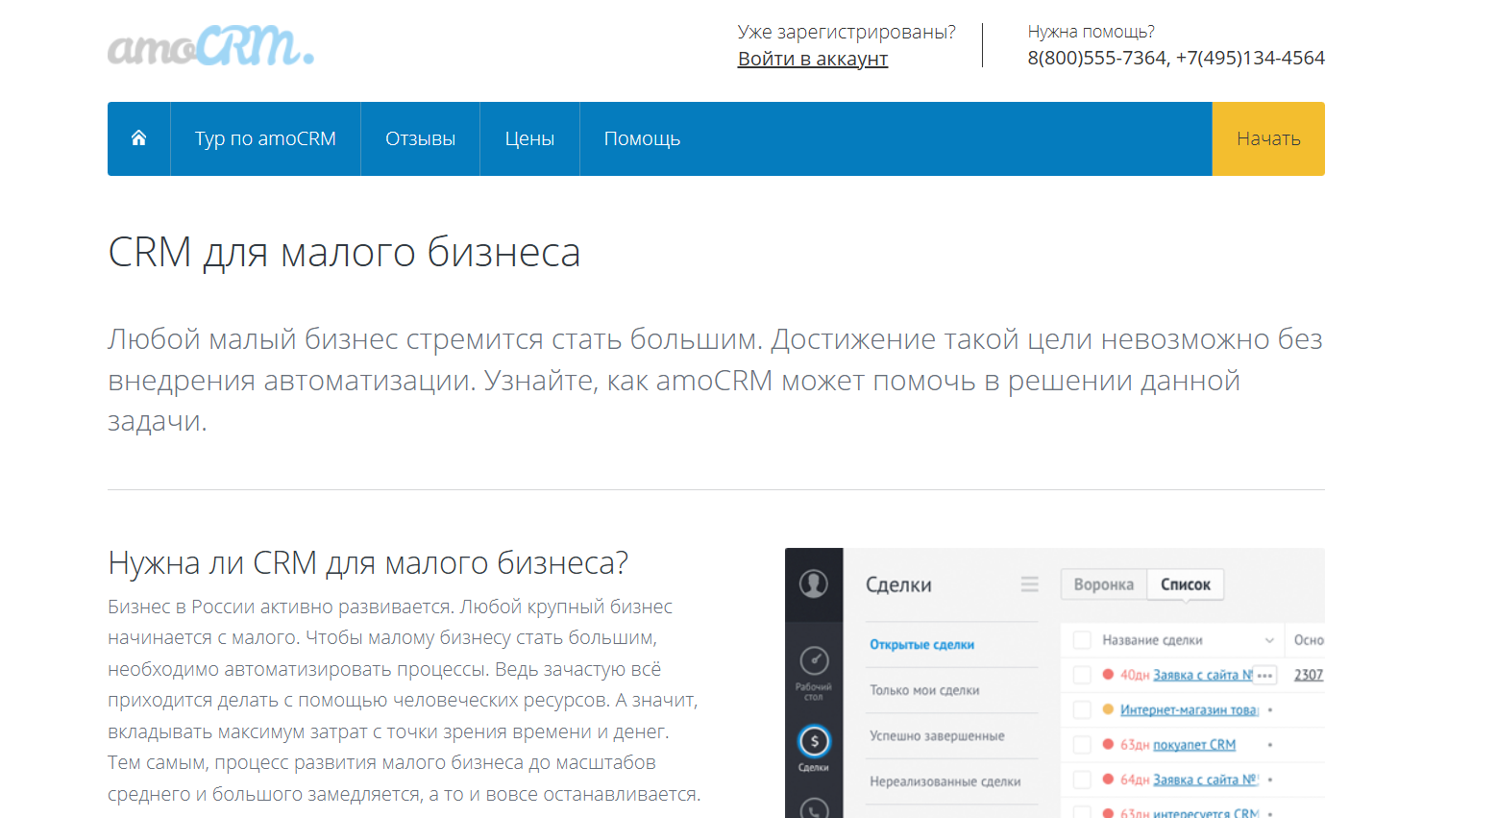Select the Только мои сделки filter
The height and width of the screenshot is (818, 1497).
[x=924, y=690]
